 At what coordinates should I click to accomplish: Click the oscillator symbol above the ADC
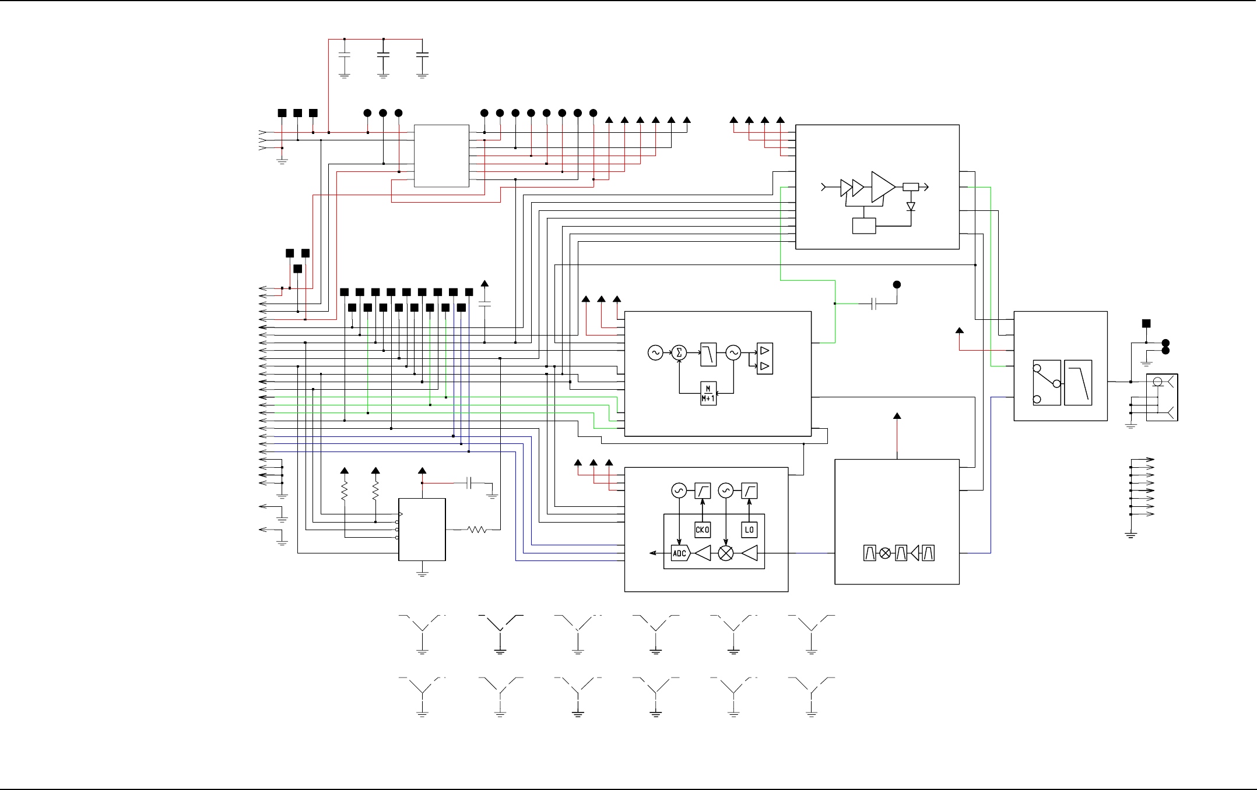click(x=679, y=491)
